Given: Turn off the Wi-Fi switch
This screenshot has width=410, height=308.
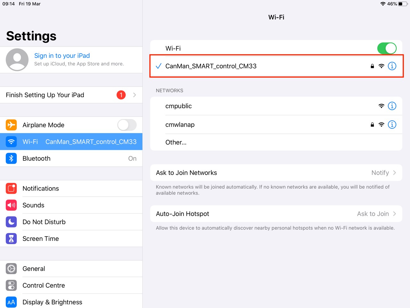Looking at the screenshot, I should click(387, 48).
